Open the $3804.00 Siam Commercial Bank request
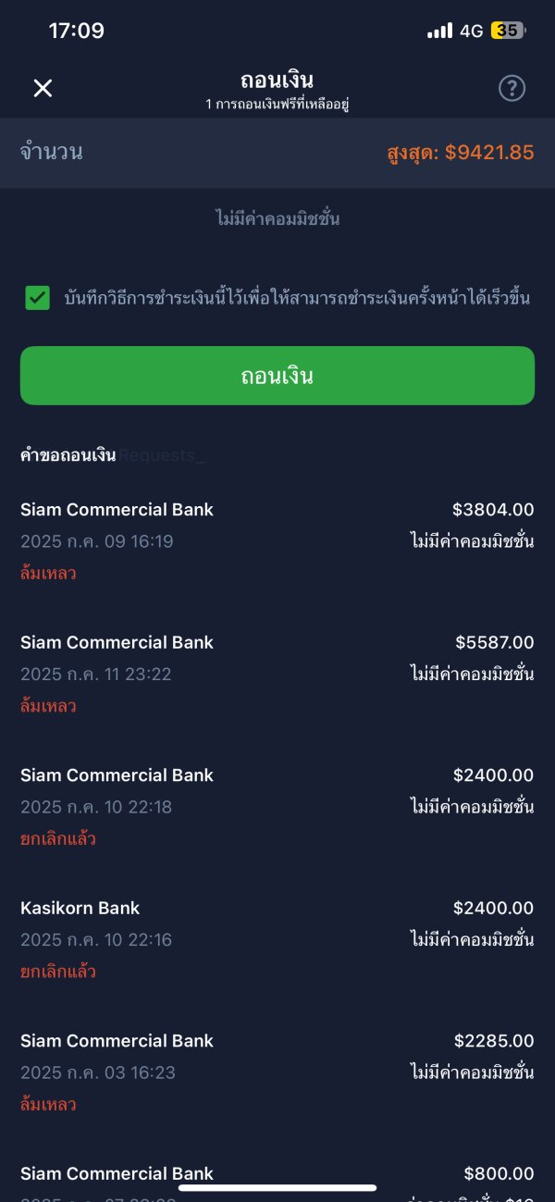This screenshot has height=1202, width=555. click(277, 540)
